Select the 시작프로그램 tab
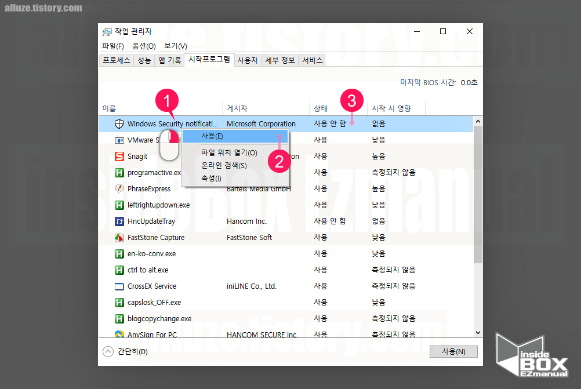The height and width of the screenshot is (389, 581). coord(209,59)
